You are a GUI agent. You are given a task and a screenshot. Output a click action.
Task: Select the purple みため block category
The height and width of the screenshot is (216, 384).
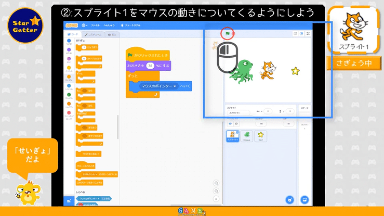tap(69, 51)
